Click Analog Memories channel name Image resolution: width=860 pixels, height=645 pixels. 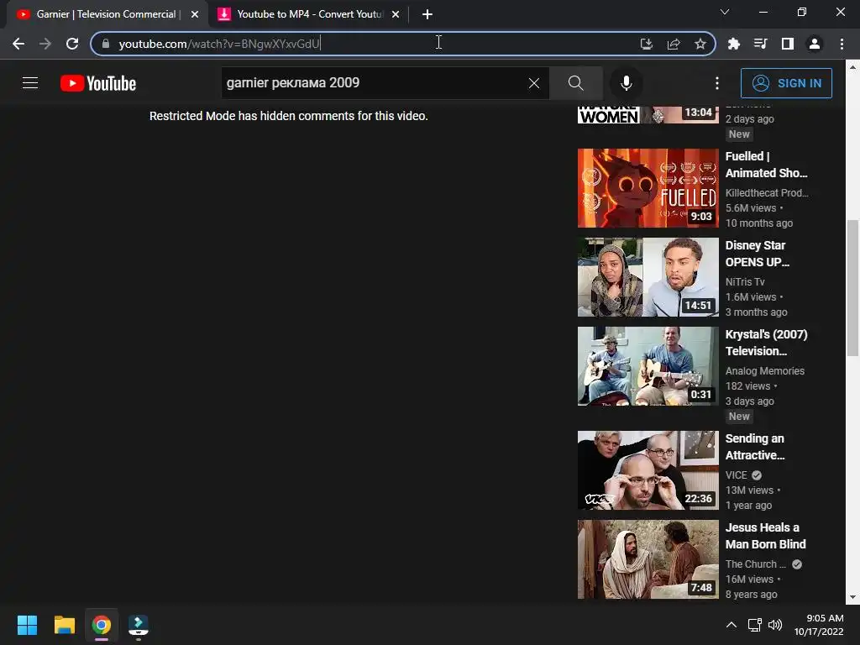click(764, 370)
